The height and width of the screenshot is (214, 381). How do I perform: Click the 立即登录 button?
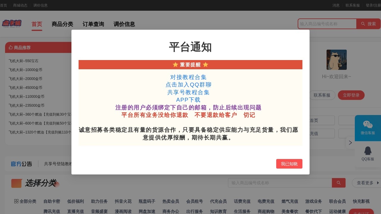(351, 95)
